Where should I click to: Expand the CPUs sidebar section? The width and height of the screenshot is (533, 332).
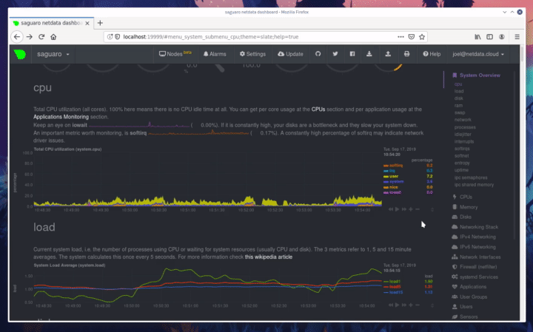tap(462, 197)
